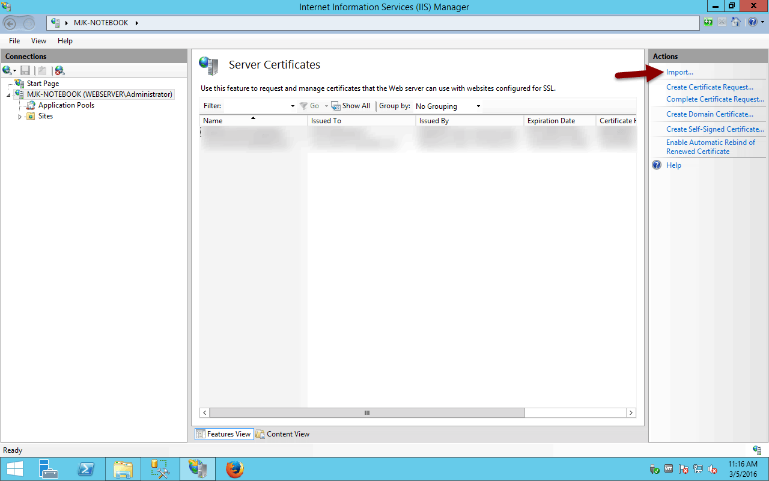Switch to the Content View tab
Viewport: 769px width, 481px height.
283,434
